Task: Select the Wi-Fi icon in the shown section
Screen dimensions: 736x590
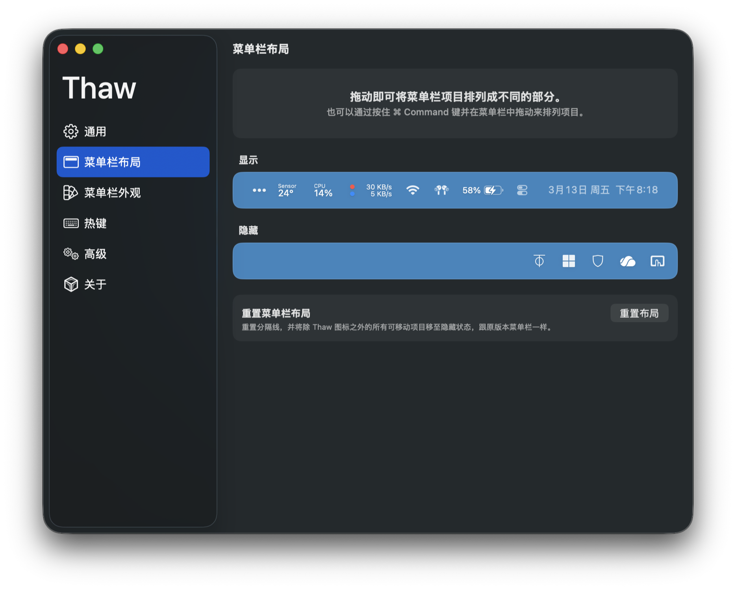Action: 412,191
